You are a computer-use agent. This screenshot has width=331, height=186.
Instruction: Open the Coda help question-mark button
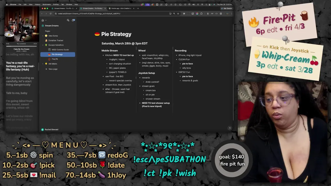coord(230,128)
